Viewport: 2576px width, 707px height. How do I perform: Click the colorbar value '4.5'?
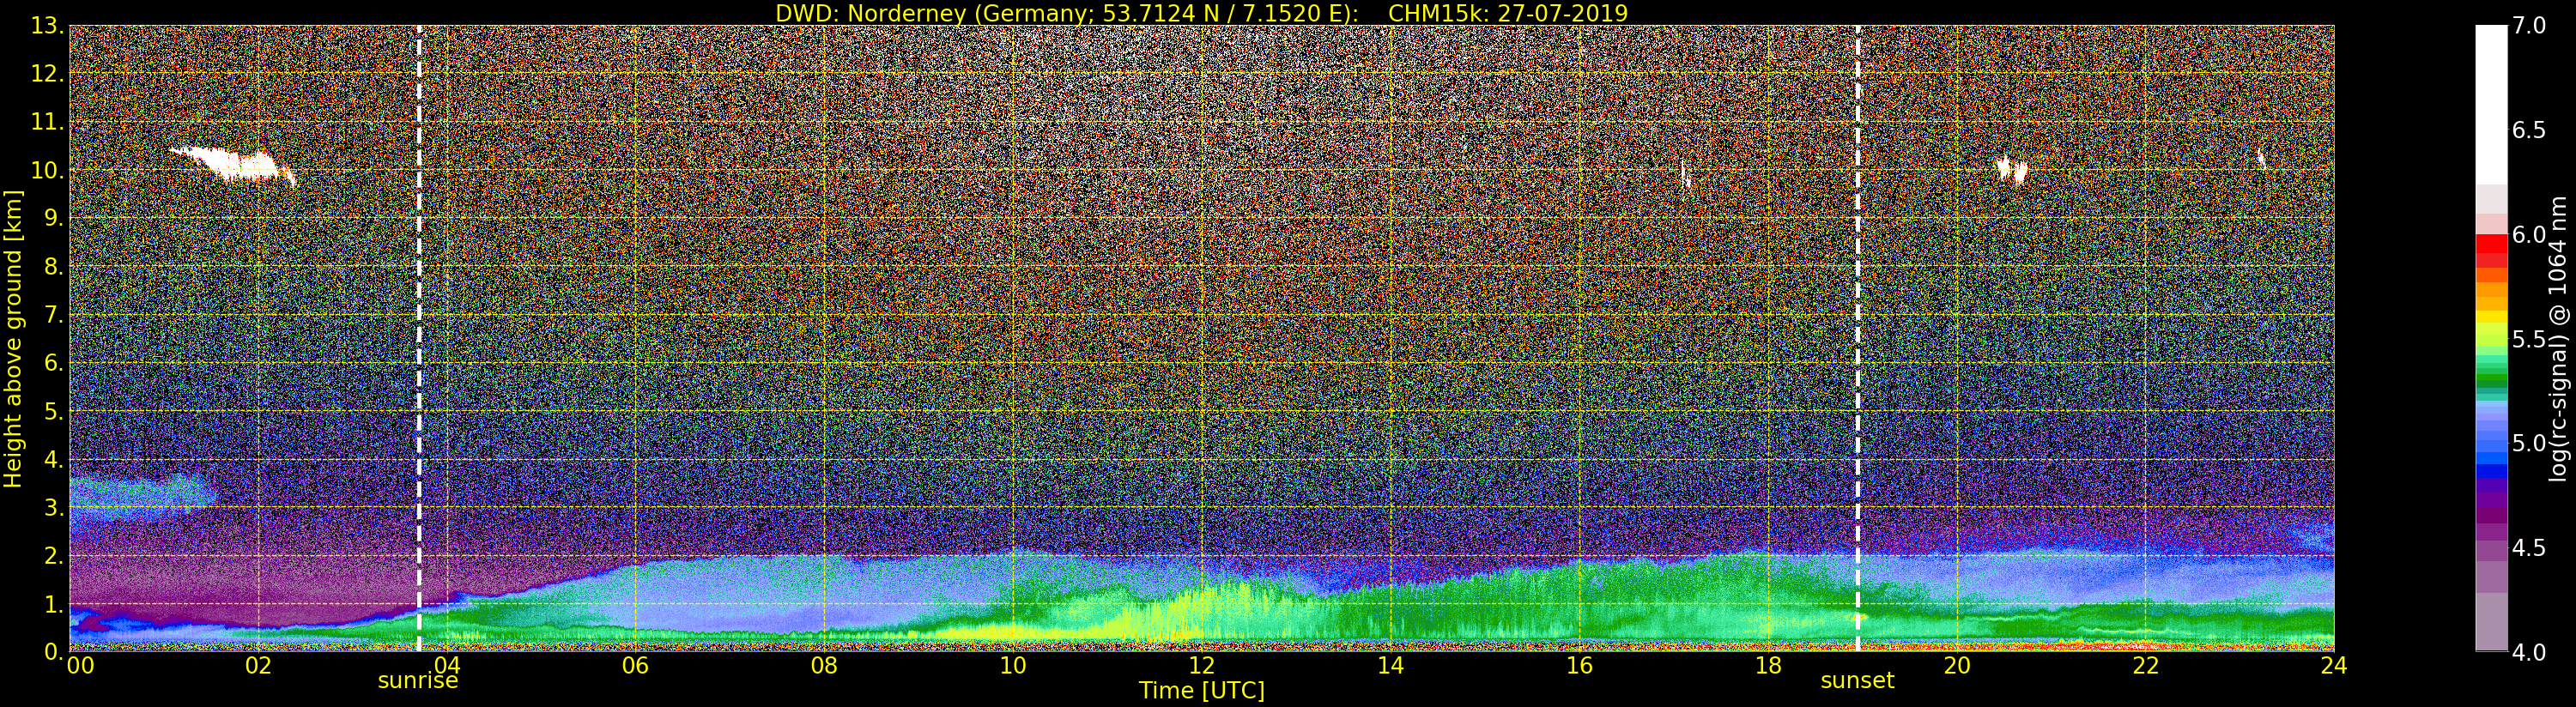[2529, 548]
